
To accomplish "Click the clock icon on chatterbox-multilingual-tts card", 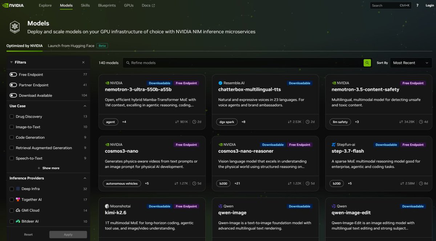I will (x=308, y=122).
